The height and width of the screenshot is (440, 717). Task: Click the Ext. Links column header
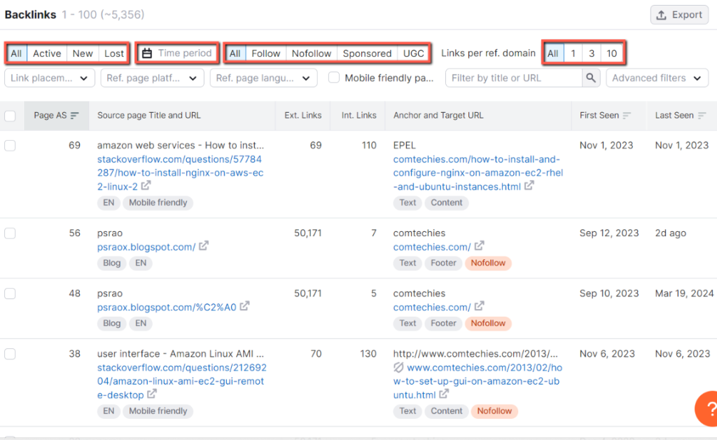(302, 116)
